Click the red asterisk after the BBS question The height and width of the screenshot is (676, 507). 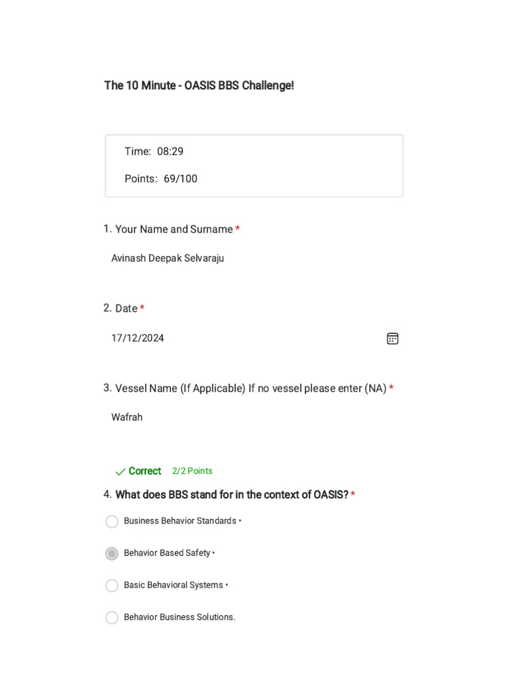[353, 494]
